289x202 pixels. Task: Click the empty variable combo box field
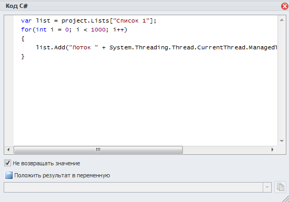tap(133, 187)
